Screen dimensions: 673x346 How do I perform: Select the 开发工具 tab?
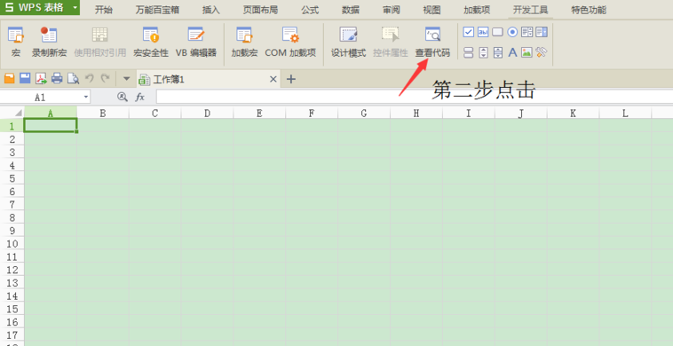531,10
